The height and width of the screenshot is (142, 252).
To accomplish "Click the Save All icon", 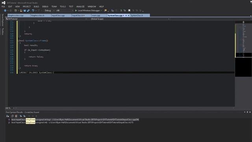I will pos(28,11).
